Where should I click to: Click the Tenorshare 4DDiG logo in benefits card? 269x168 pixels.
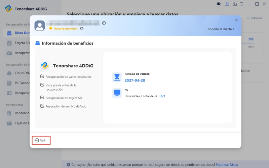(45, 65)
